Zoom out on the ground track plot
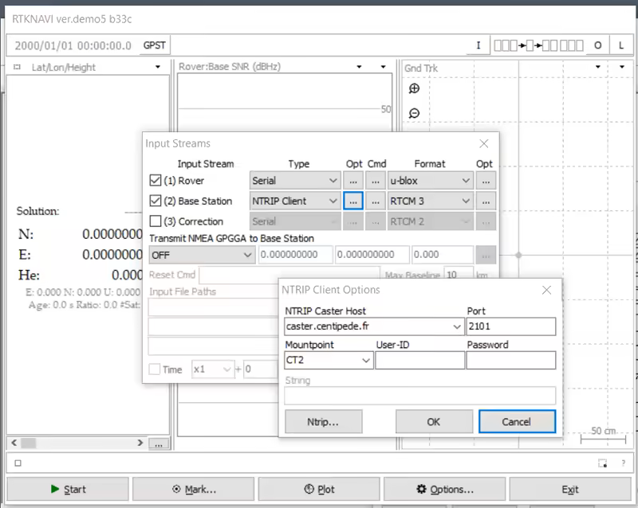Viewport: 638px width, 508px height. [x=414, y=113]
